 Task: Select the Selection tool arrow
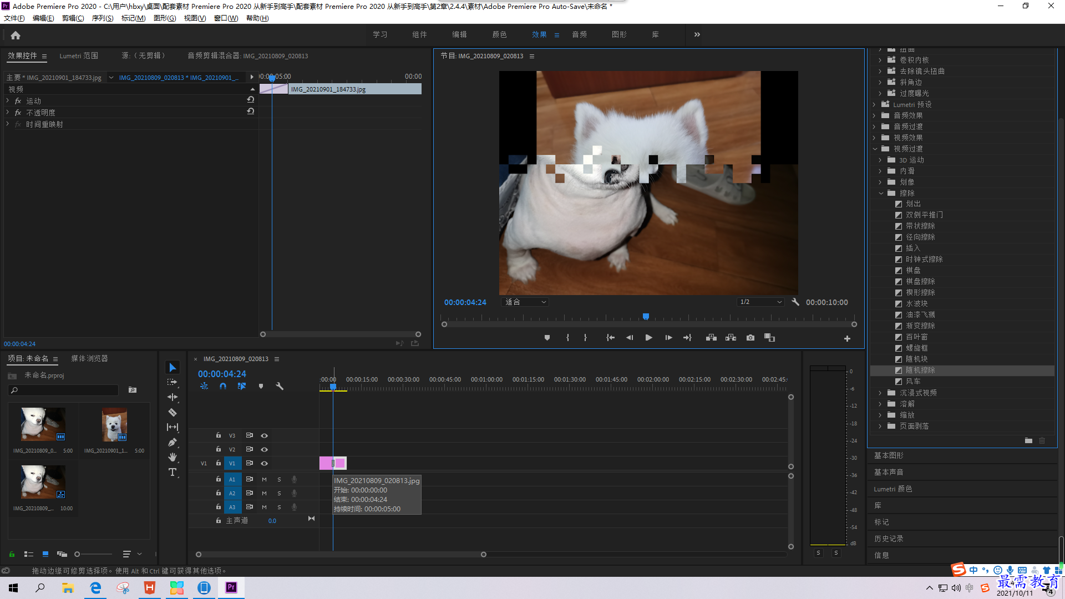[173, 368]
